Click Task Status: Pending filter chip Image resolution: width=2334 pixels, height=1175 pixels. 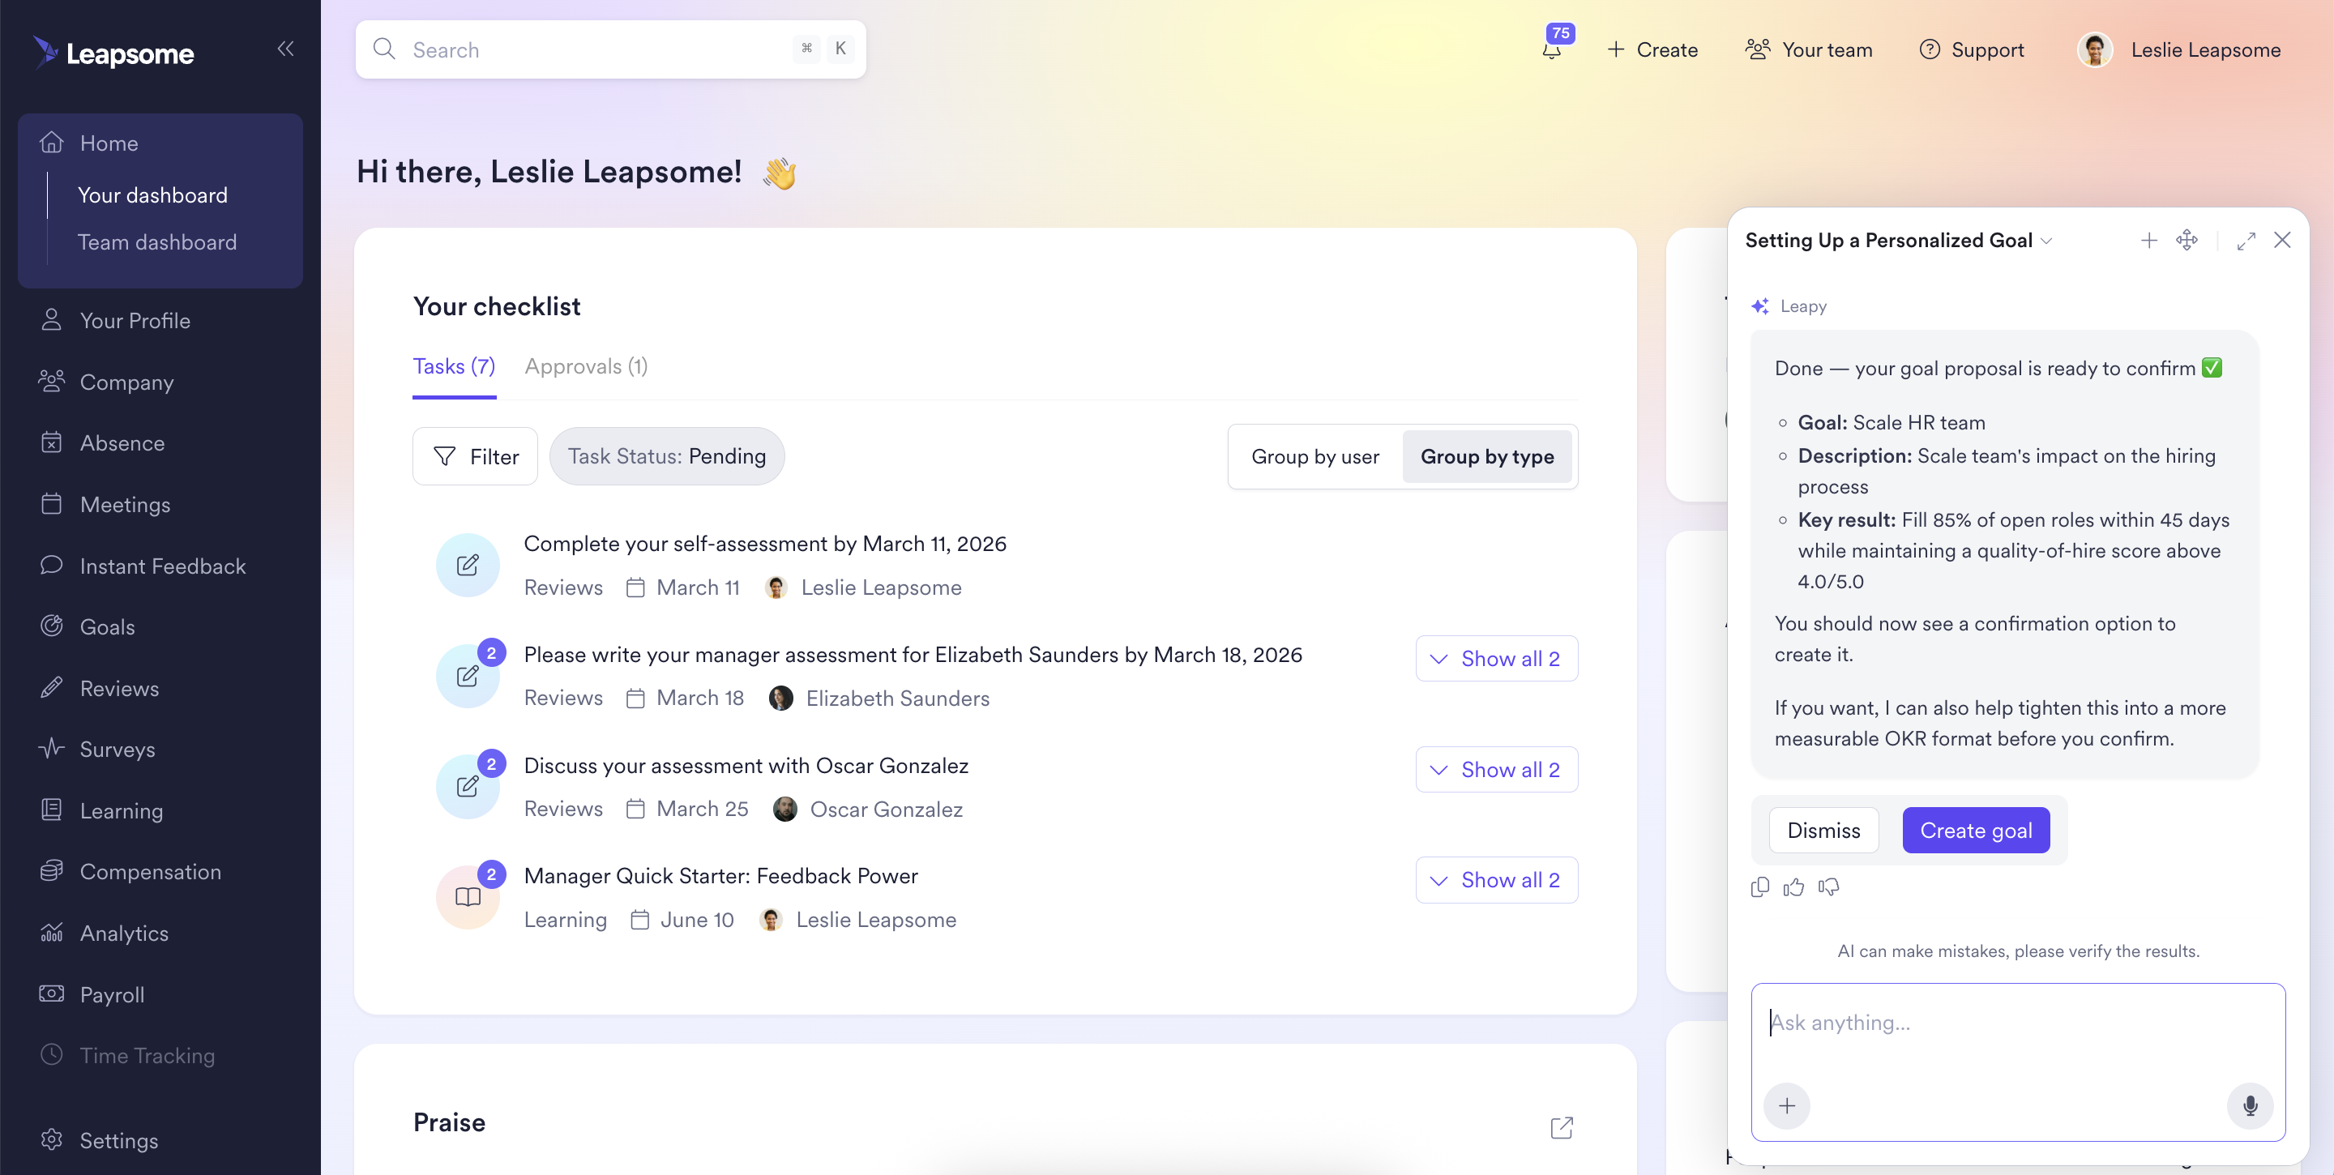point(667,456)
